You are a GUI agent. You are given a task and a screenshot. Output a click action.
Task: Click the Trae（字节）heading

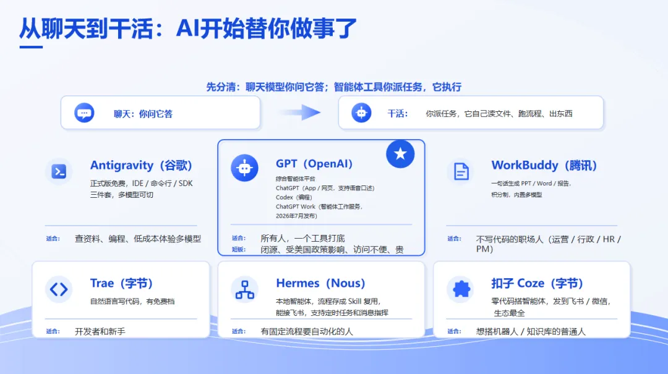[121, 283]
